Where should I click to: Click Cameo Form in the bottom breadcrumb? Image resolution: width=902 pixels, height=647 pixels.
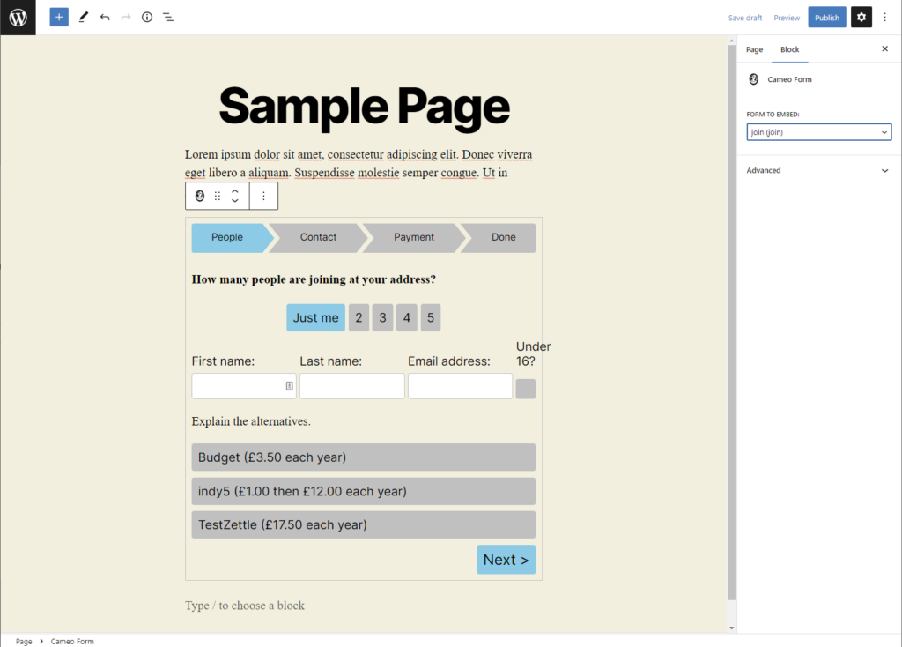72,641
